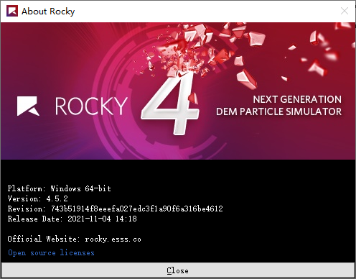Click the NEXT GENERATION banner text
Image resolution: width=356 pixels, height=279 pixels.
coord(297,99)
